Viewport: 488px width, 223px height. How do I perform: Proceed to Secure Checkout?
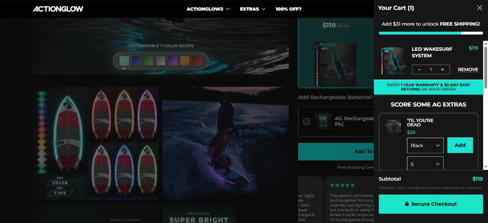430,204
